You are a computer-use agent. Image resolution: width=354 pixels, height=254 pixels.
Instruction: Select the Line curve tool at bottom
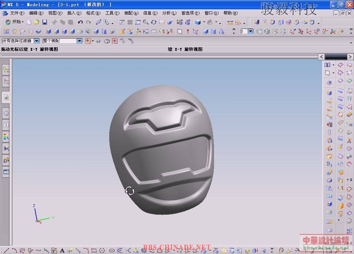7,251
